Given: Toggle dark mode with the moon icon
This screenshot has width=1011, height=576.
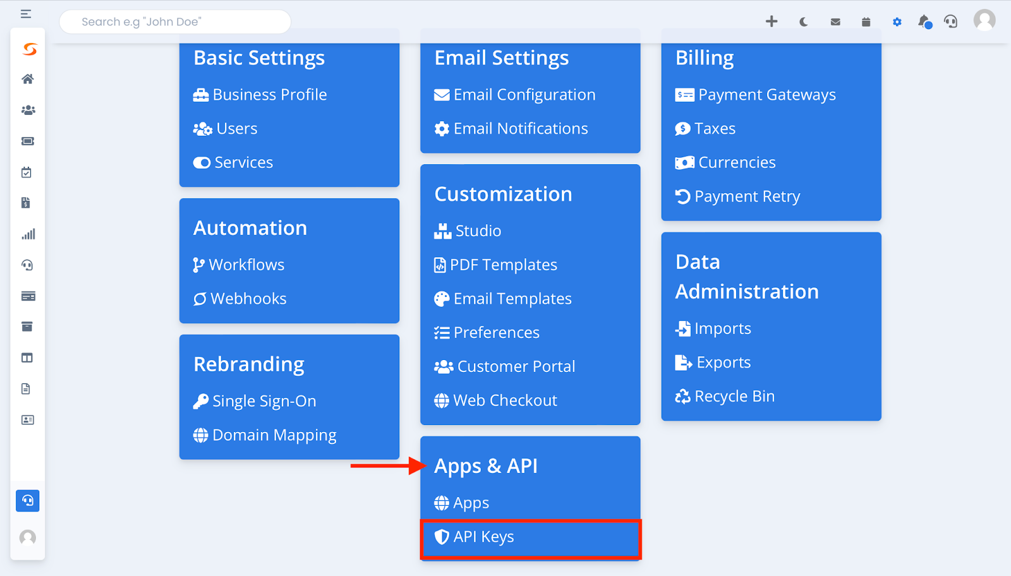Looking at the screenshot, I should coord(803,21).
